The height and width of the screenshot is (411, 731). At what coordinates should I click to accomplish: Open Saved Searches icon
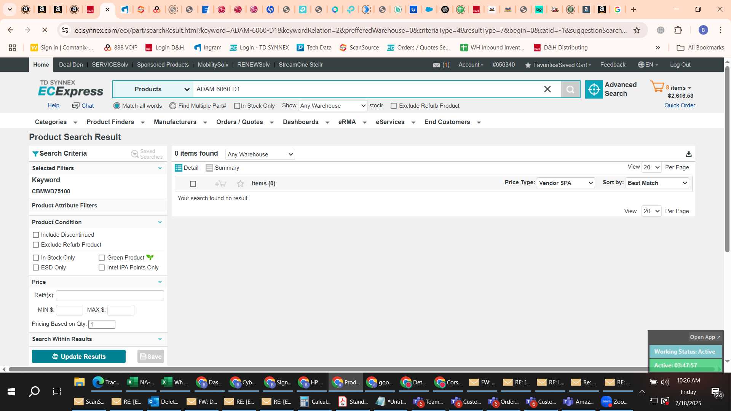(135, 154)
